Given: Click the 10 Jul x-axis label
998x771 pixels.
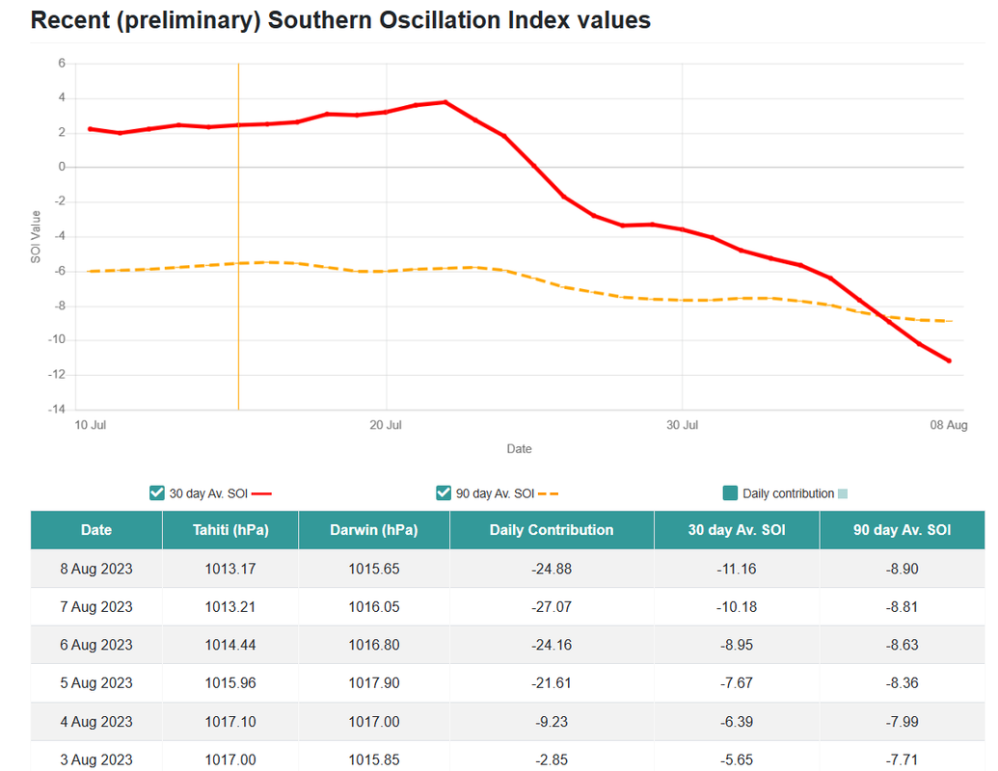Looking at the screenshot, I should (91, 425).
